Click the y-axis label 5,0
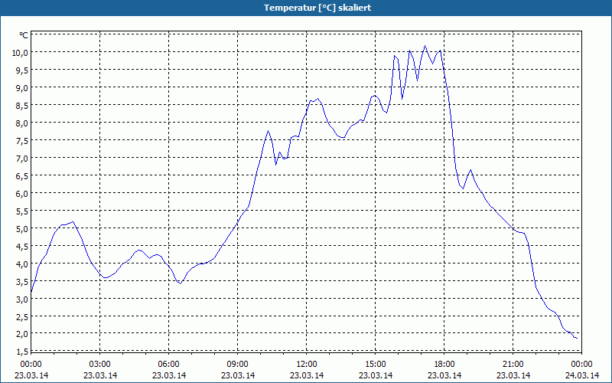612x383 pixels. 22,228
